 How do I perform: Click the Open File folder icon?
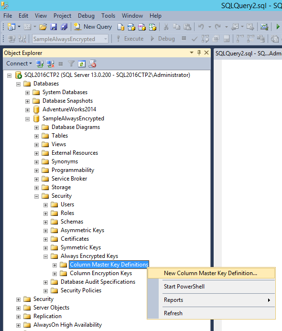[x=43, y=27]
